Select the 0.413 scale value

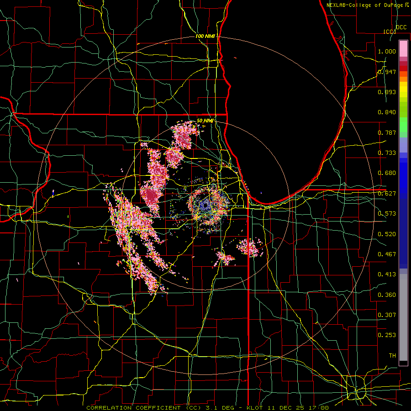(x=387, y=274)
